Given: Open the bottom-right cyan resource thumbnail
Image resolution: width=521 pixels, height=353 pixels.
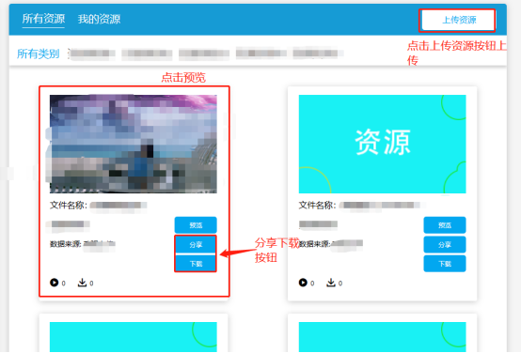Looking at the screenshot, I should pyautogui.click(x=382, y=336).
